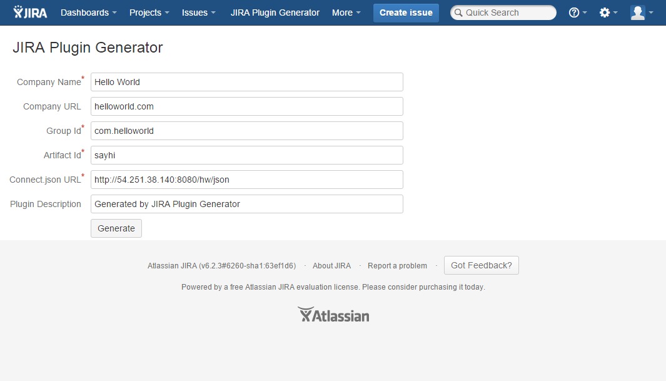Expand the More dropdown menu
666x381 pixels.
(x=346, y=13)
